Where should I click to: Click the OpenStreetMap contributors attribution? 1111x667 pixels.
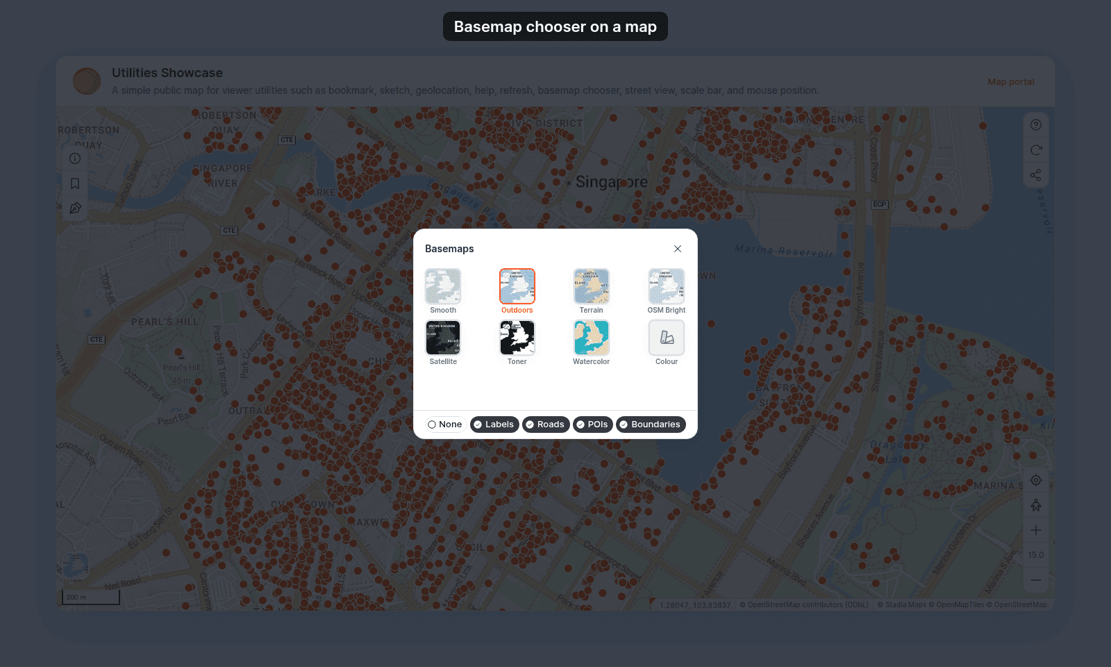pyautogui.click(x=804, y=605)
